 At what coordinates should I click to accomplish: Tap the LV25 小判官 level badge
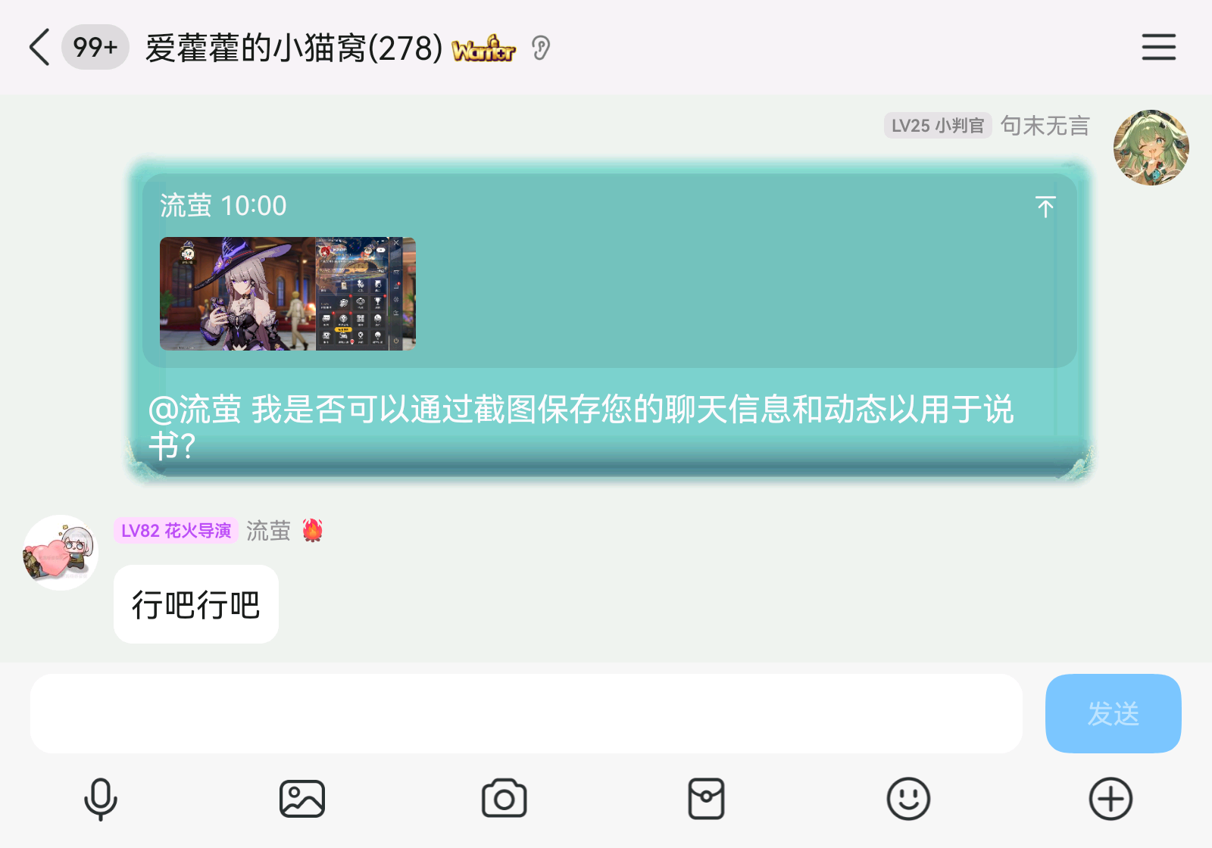(938, 126)
